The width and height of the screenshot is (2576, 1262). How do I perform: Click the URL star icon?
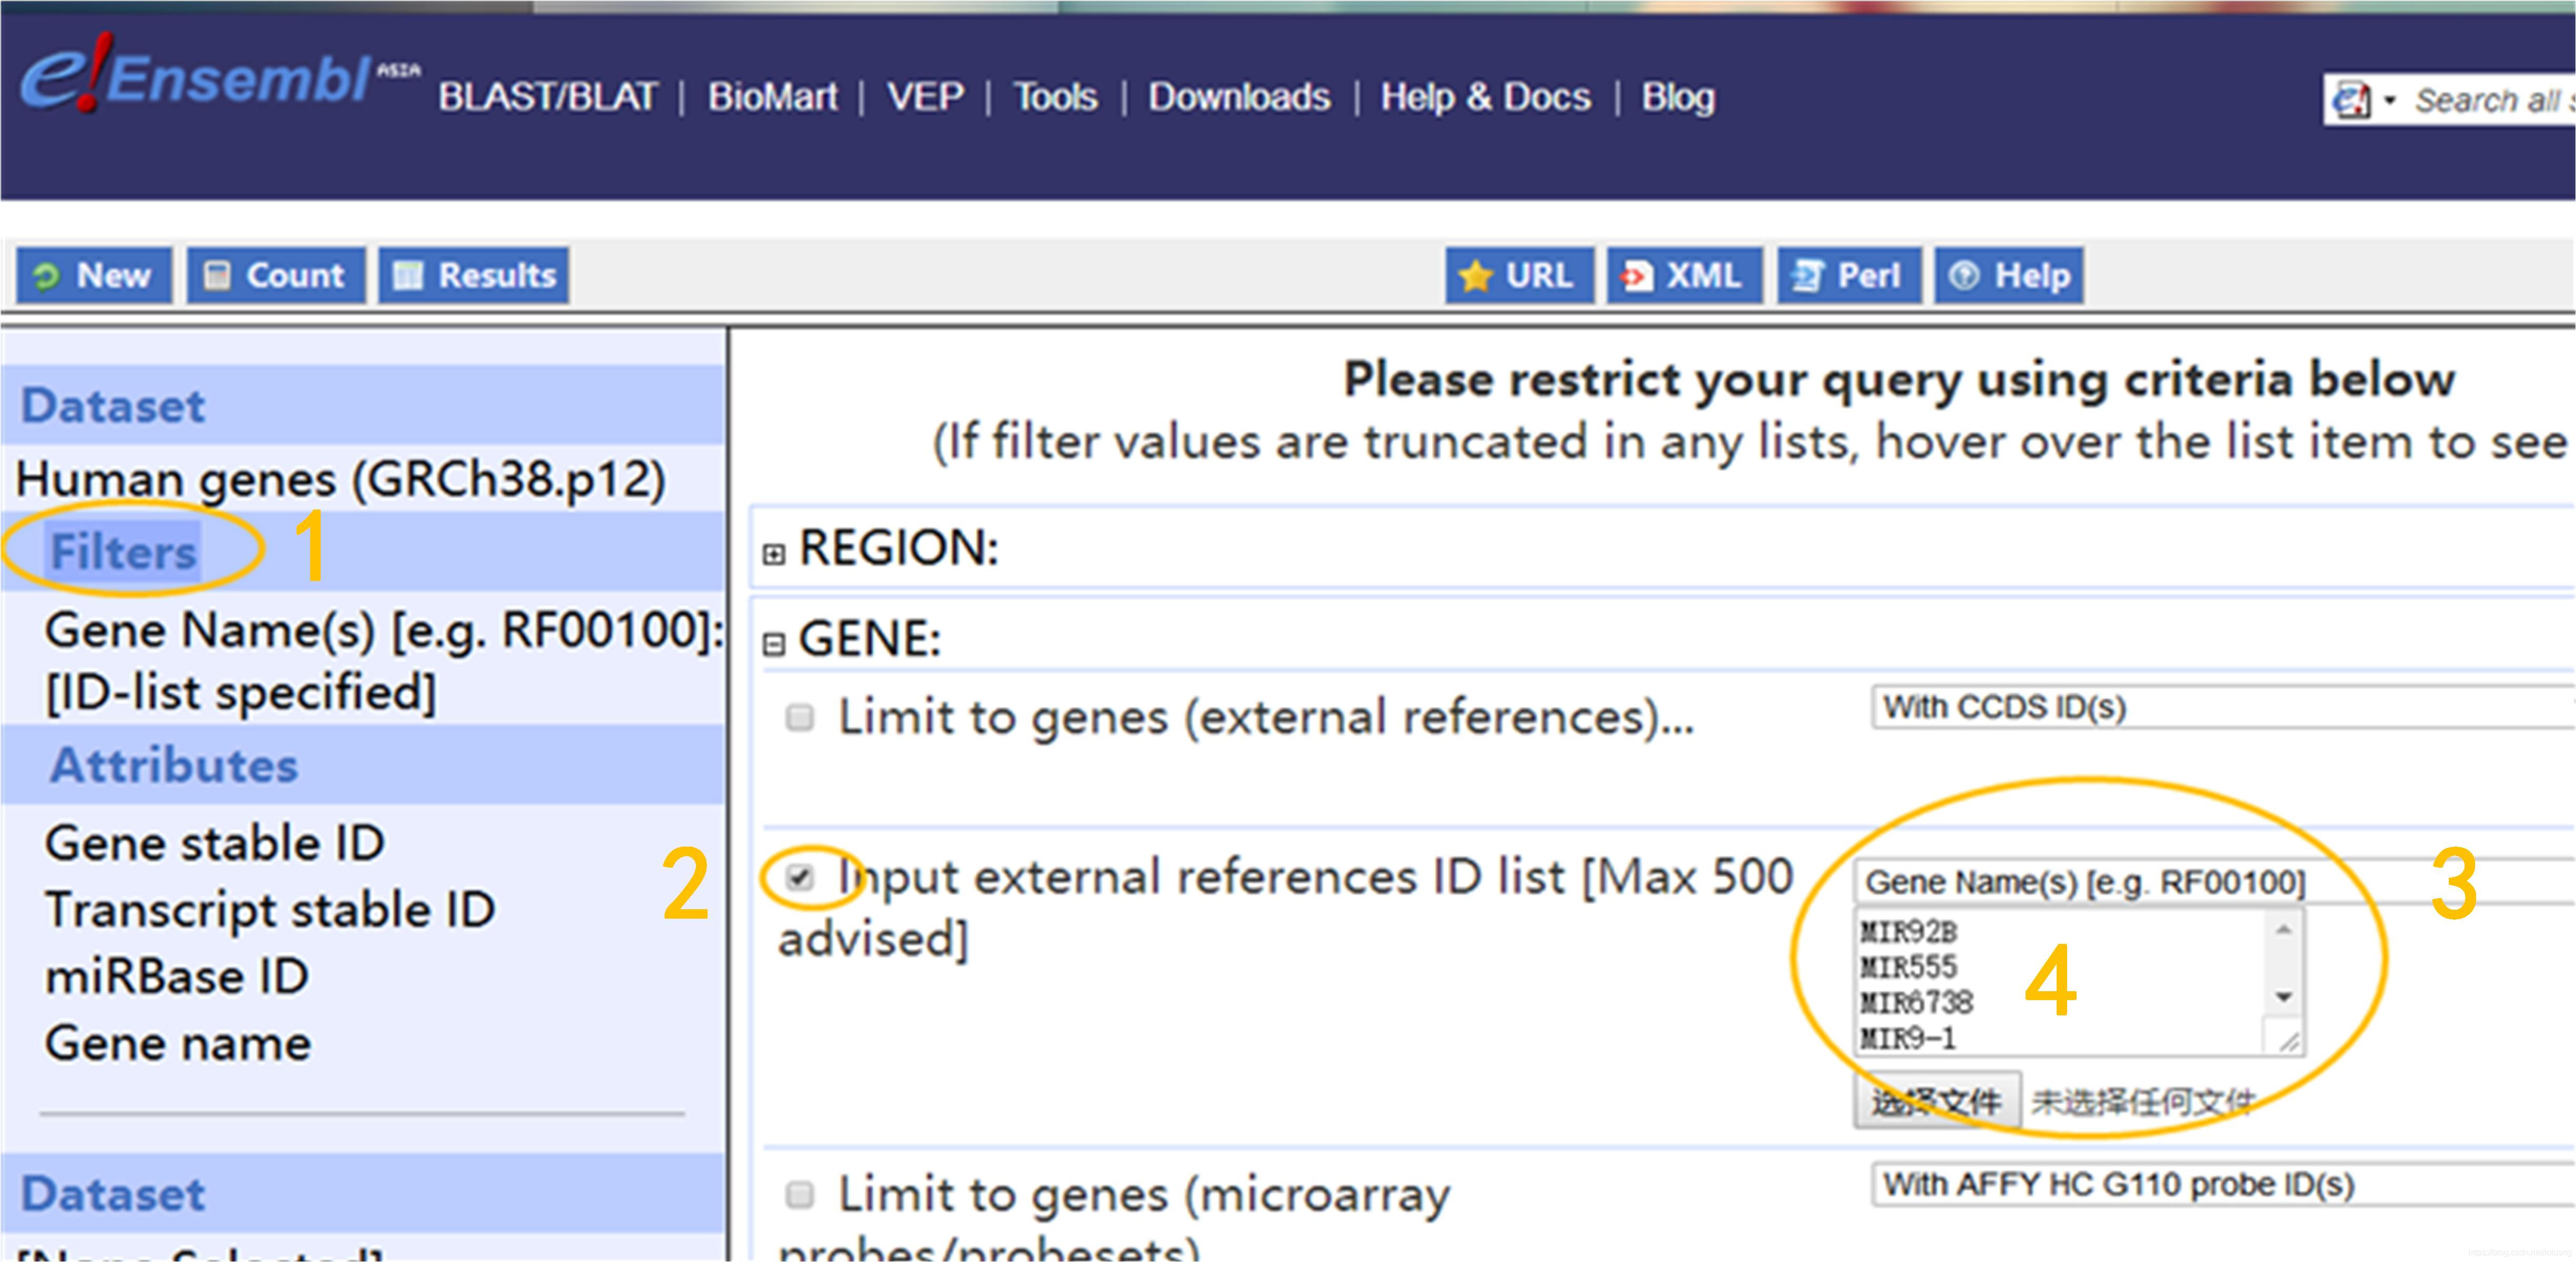[x=1475, y=276]
